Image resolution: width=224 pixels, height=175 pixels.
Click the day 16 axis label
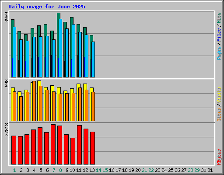112,170
